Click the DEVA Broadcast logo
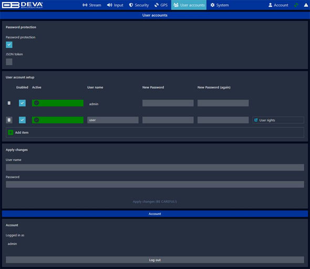This screenshot has height=269, width=310. (23, 5)
